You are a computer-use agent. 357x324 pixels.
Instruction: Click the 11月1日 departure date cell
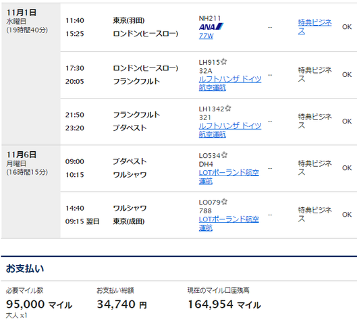(x=31, y=74)
